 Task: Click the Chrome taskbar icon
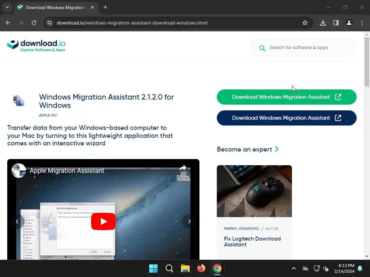(217, 268)
